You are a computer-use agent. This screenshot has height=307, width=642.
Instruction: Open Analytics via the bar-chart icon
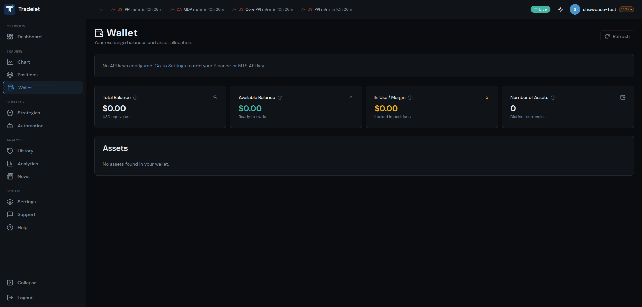10,164
